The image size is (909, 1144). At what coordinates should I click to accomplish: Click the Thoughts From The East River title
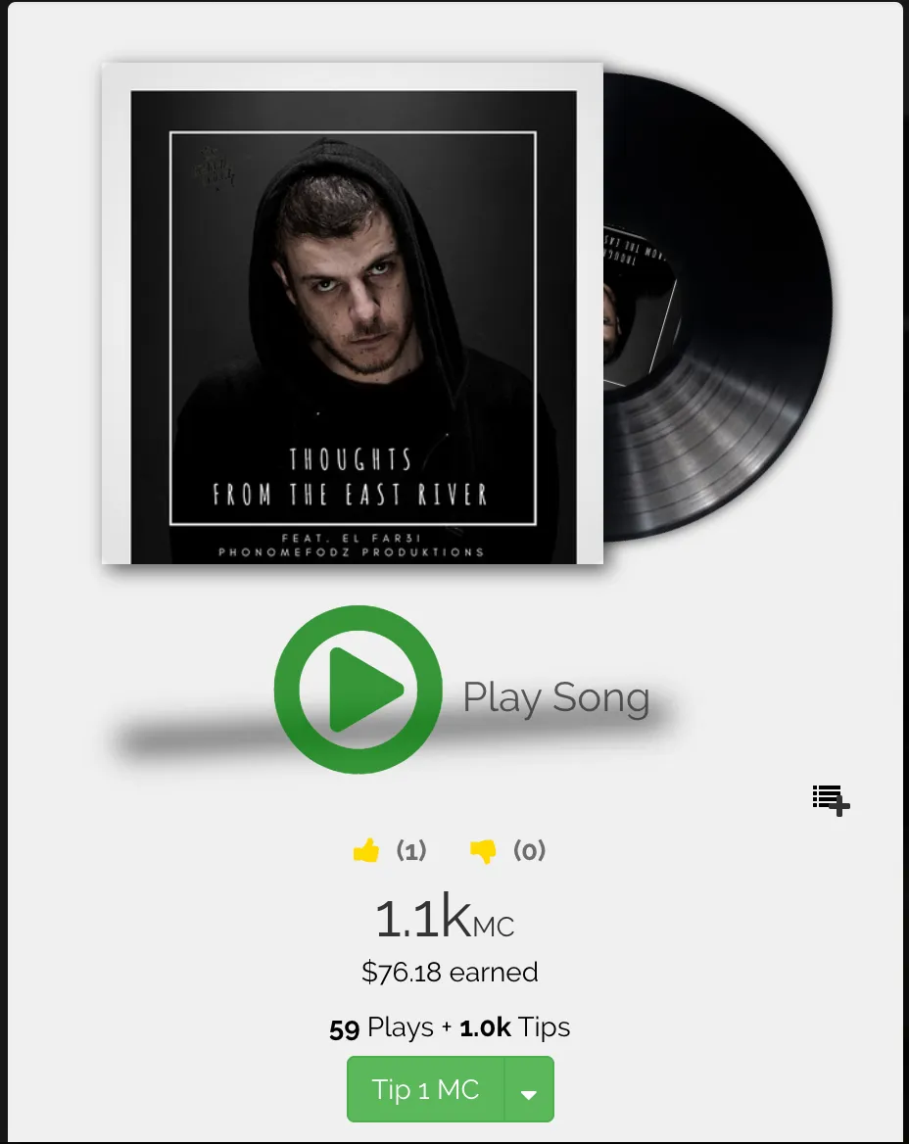click(351, 477)
